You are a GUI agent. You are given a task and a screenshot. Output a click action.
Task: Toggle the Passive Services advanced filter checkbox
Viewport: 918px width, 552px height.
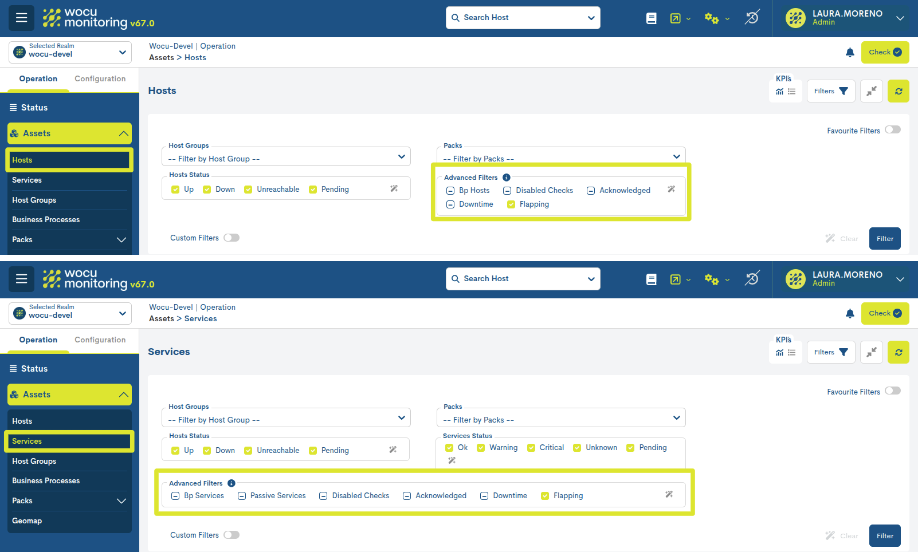point(242,496)
